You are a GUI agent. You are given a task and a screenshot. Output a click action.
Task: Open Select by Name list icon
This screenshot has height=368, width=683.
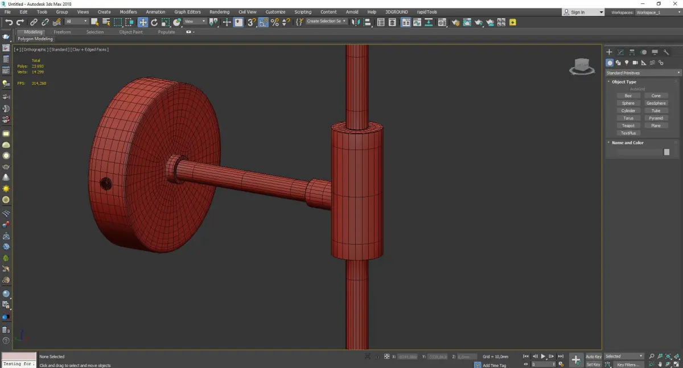point(106,22)
